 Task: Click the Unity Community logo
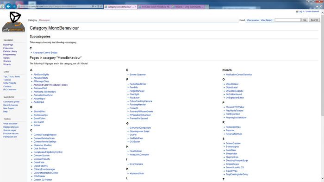pos(13,22)
